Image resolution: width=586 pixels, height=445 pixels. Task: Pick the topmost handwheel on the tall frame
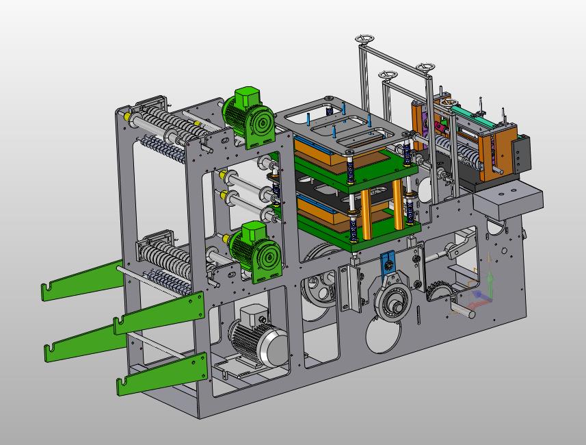(x=365, y=38)
